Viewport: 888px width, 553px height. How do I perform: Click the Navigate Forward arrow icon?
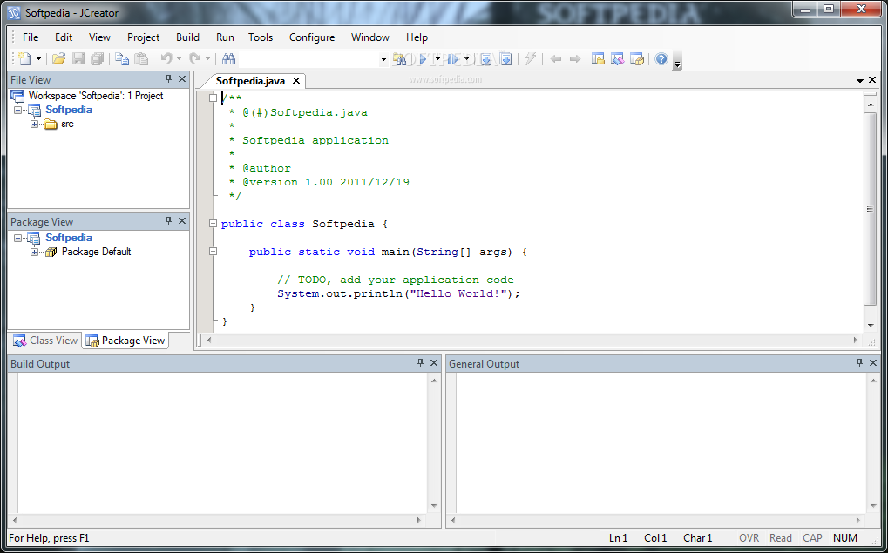click(575, 58)
